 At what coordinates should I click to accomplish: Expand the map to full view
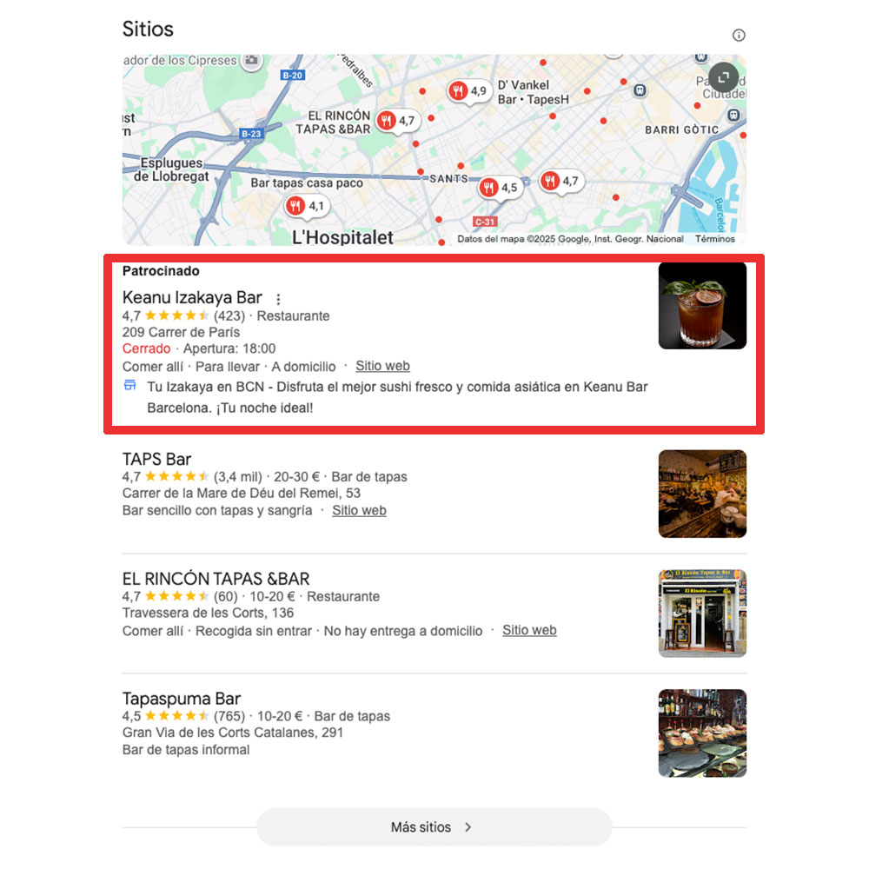(x=723, y=78)
